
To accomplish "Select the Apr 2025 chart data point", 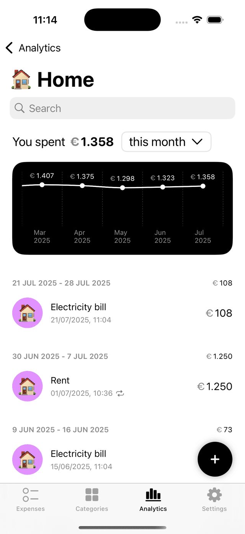I will 82,186.
